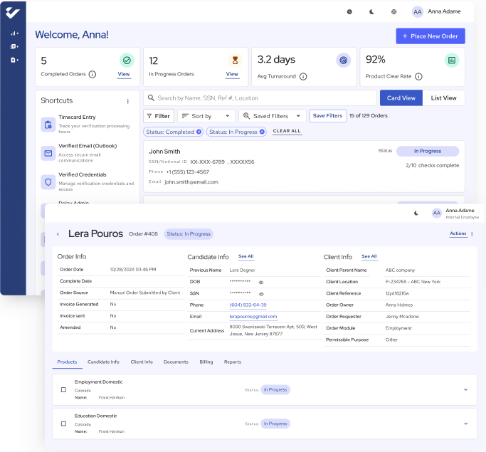The width and height of the screenshot is (486, 452).
Task: Switch to the Billing tab
Action: [206, 362]
